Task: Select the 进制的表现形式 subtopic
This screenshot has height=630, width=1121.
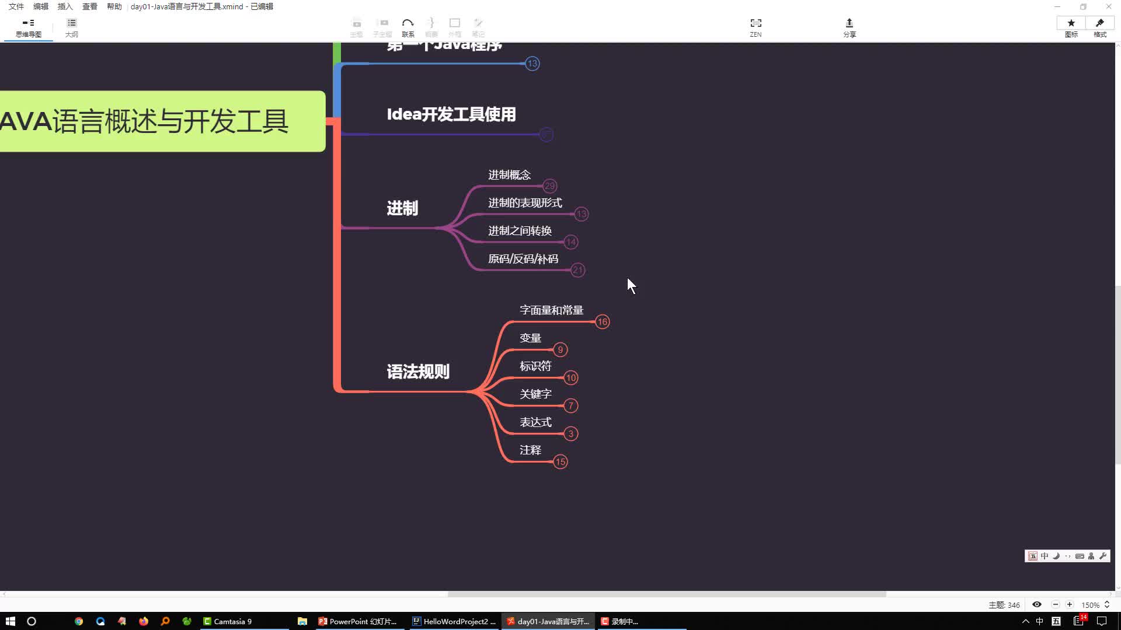Action: pyautogui.click(x=525, y=203)
